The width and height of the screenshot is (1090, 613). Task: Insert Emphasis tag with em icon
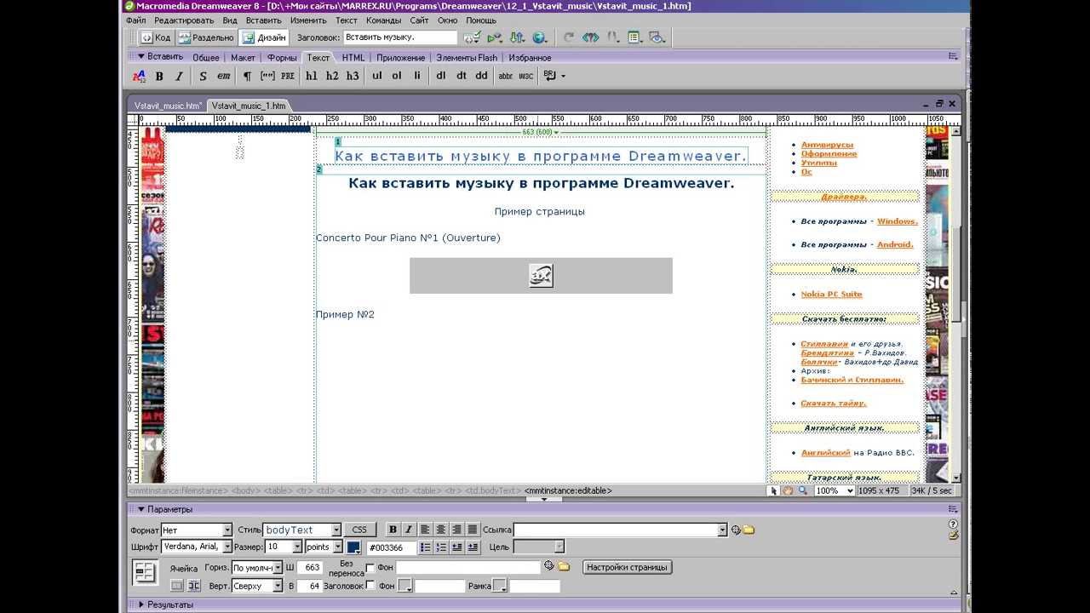tap(223, 76)
